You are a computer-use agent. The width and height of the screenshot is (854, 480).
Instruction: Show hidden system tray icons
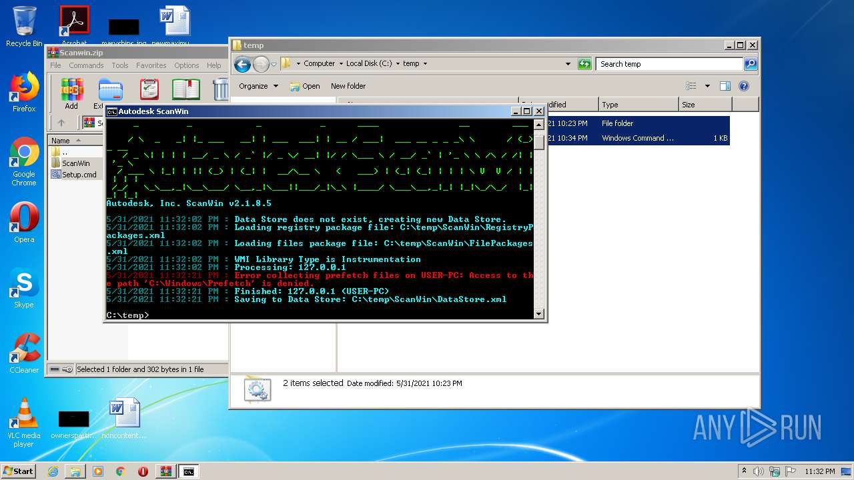tap(744, 471)
